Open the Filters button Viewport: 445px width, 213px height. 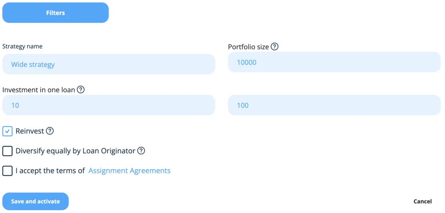pos(56,13)
